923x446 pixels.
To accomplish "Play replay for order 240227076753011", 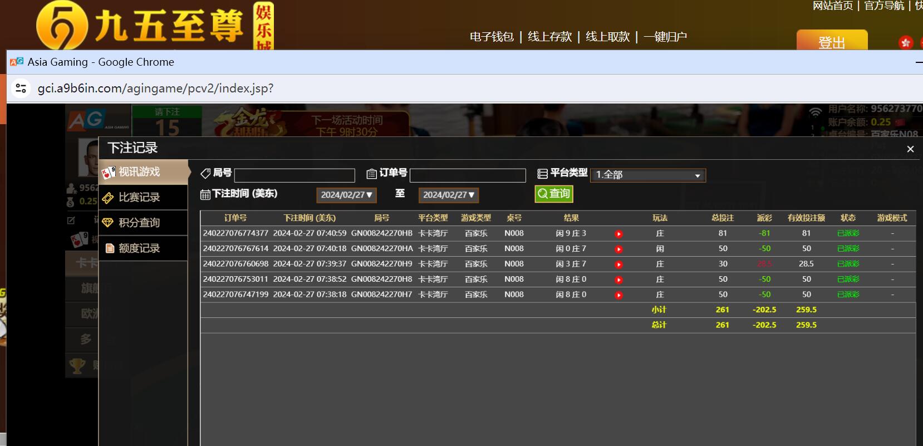I will (618, 280).
